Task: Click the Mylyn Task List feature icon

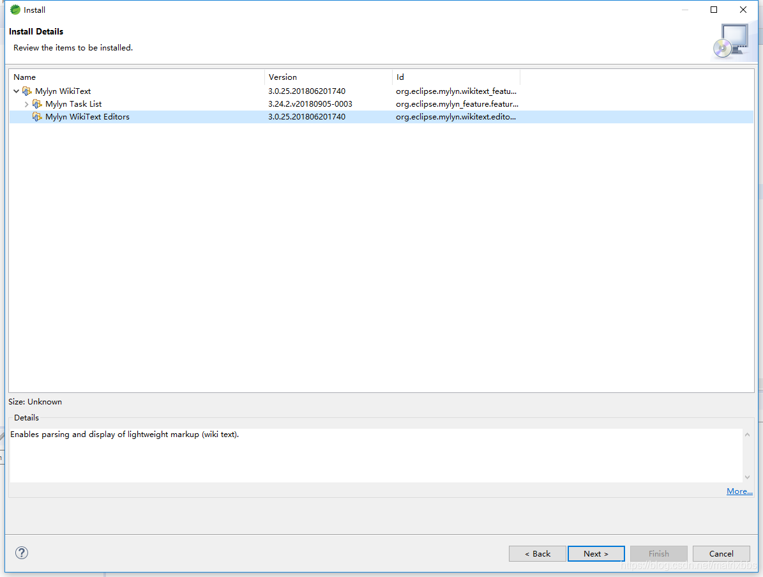Action: click(38, 104)
